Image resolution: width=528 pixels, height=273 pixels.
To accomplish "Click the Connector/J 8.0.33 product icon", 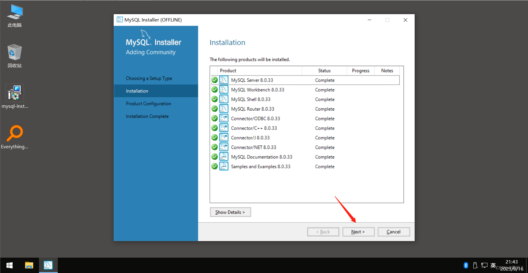I will coord(224,137).
